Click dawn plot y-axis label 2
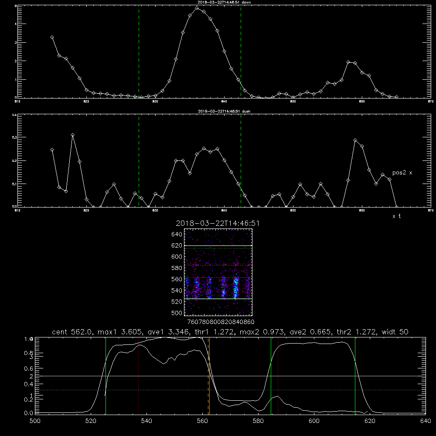 pos(16,61)
